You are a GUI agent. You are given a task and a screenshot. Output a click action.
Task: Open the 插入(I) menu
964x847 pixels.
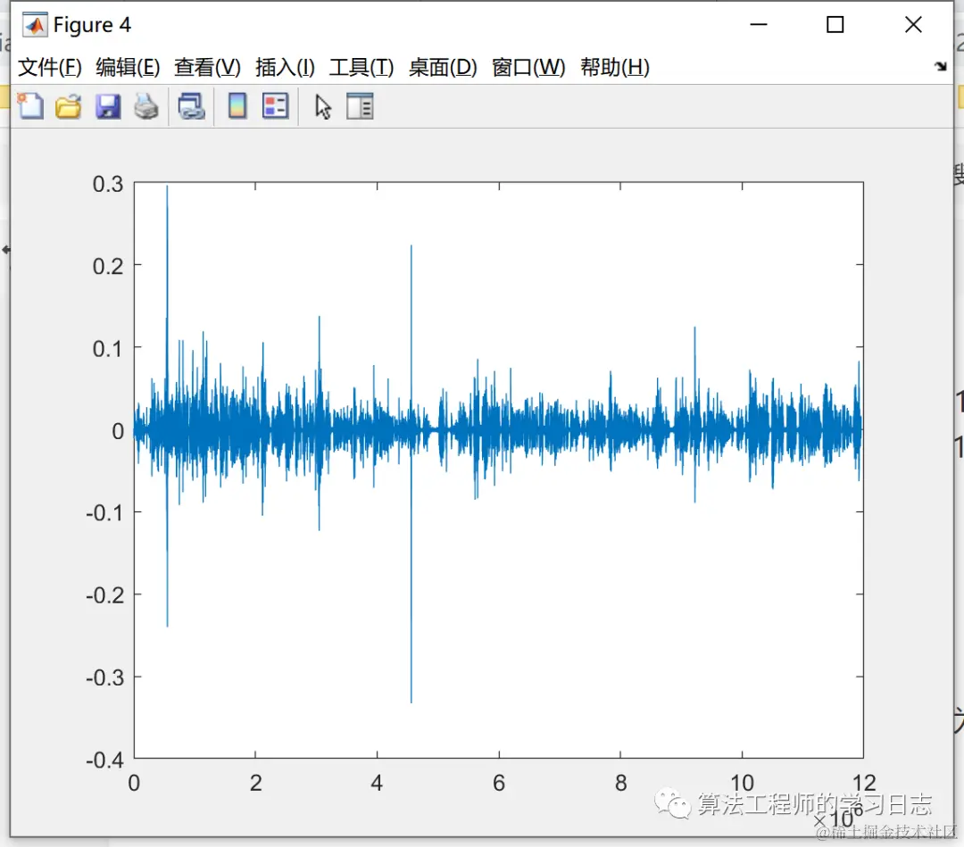pyautogui.click(x=286, y=67)
